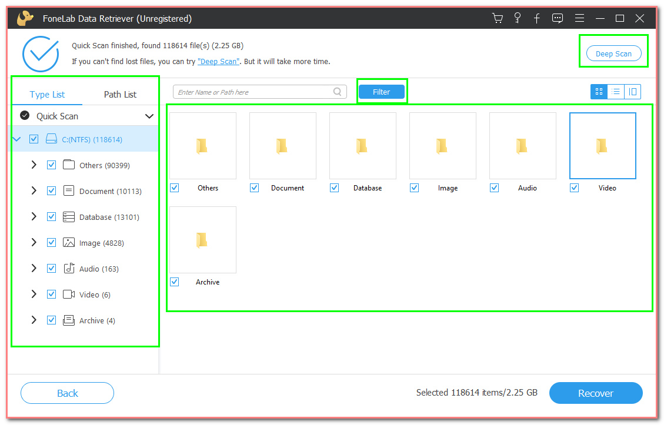This screenshot has width=664, height=425.
Task: Toggle checkbox under Image folder thumbnail
Action: (415, 188)
